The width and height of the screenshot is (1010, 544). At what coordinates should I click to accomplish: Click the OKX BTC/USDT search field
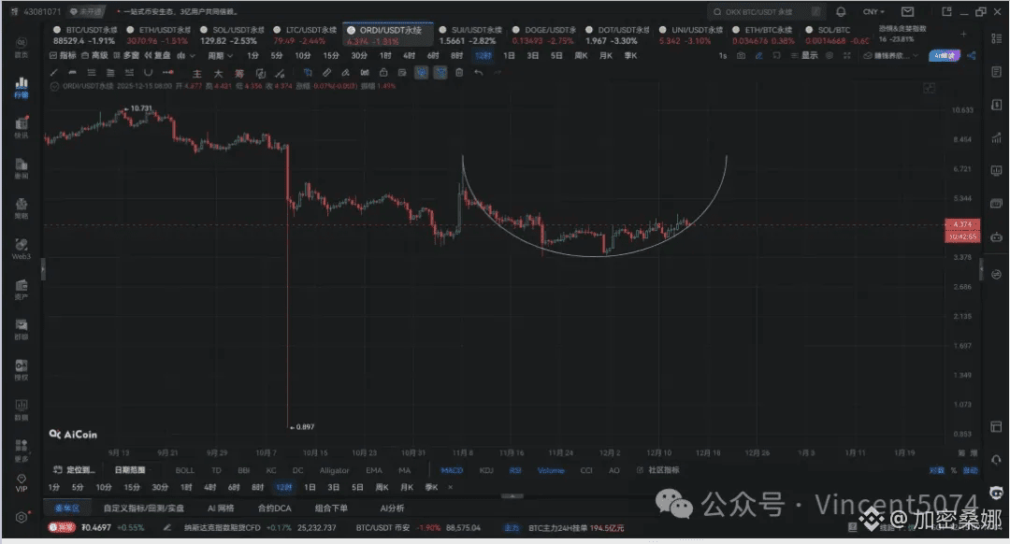(x=765, y=11)
